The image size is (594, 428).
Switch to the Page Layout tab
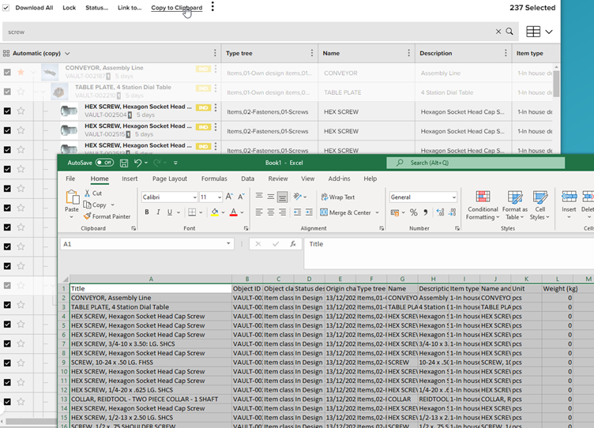click(x=170, y=178)
